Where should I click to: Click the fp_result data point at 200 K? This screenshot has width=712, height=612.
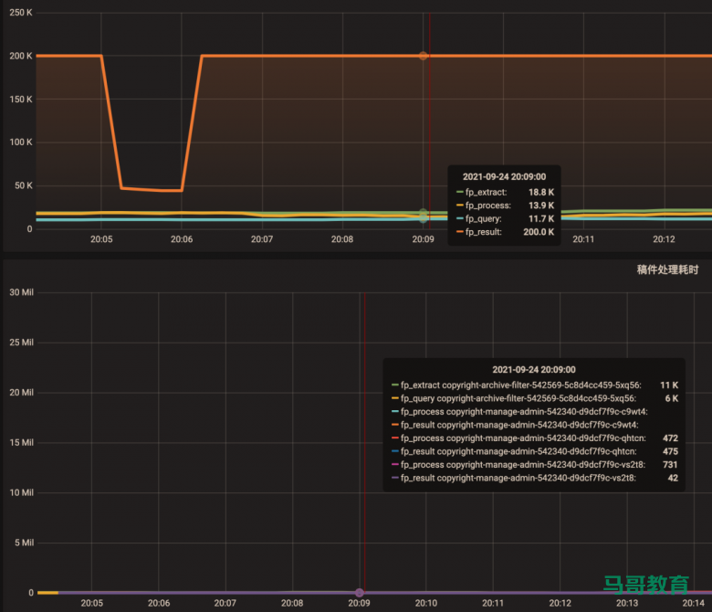423,56
